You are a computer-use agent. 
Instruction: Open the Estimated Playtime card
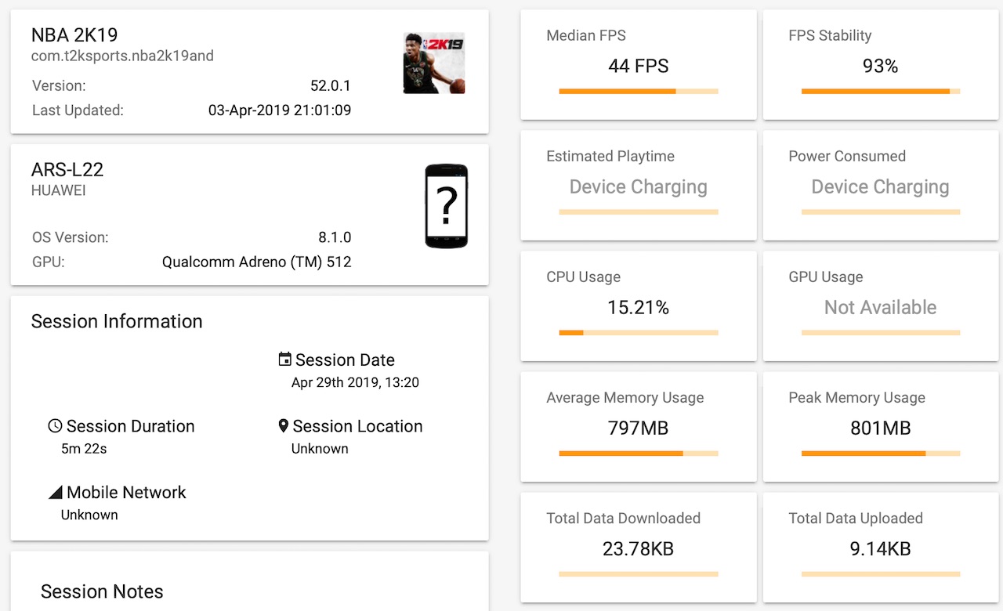tap(639, 186)
